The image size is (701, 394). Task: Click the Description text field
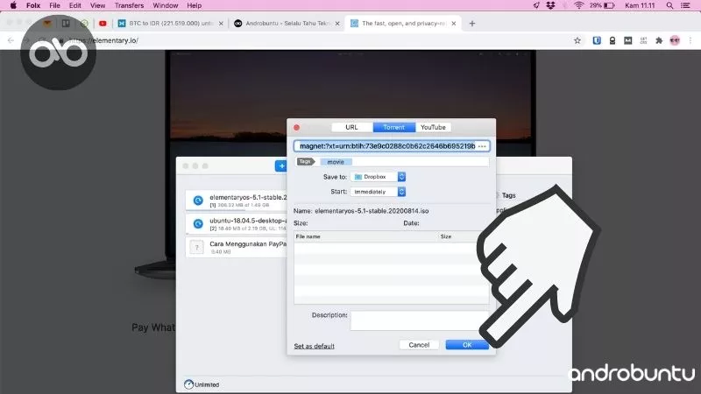pyautogui.click(x=420, y=320)
